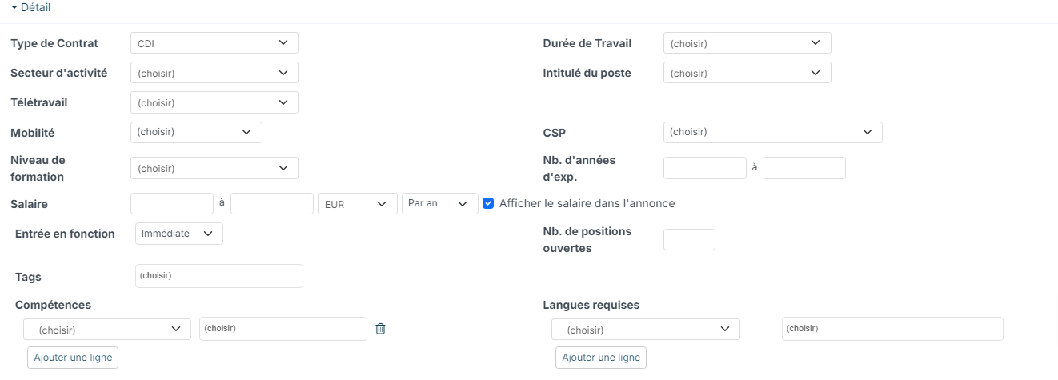
Task: Delete the Compétences line with trash icon
Action: (x=380, y=329)
